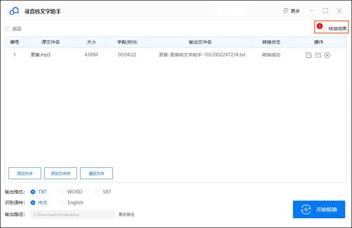The height and width of the screenshot is (228, 352).
Task: Minimize the window
Action: [x=312, y=10]
